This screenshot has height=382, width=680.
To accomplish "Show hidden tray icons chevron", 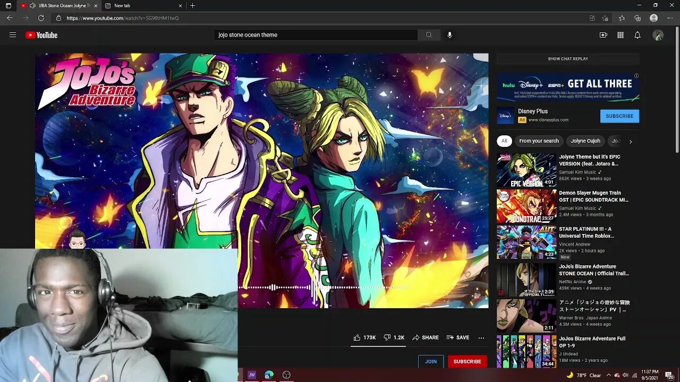I will [609, 375].
